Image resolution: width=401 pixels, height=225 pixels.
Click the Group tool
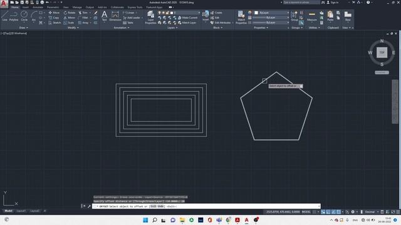294,16
